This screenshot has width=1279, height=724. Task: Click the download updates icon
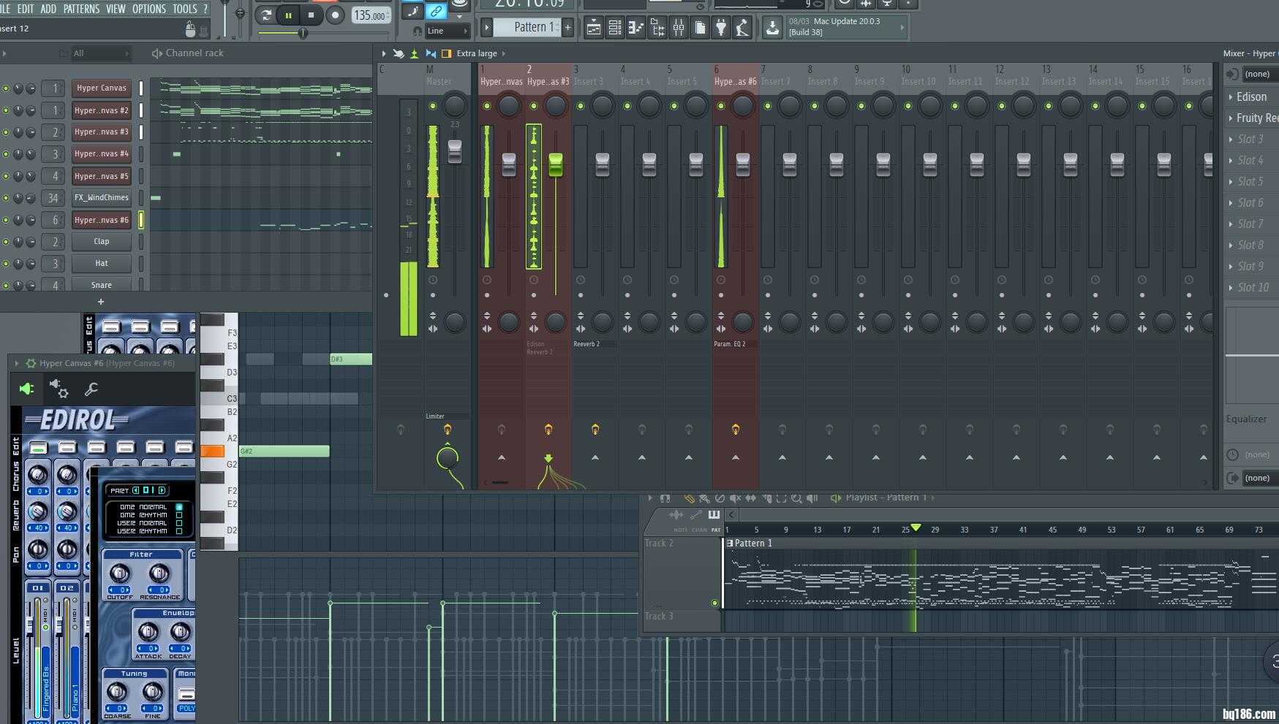click(772, 28)
